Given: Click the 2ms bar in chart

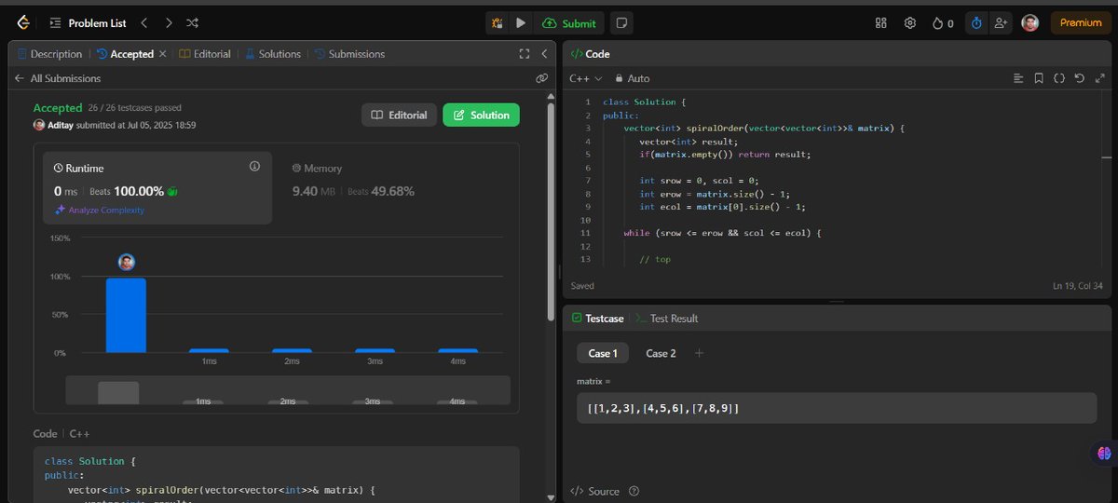Looking at the screenshot, I should (292, 350).
